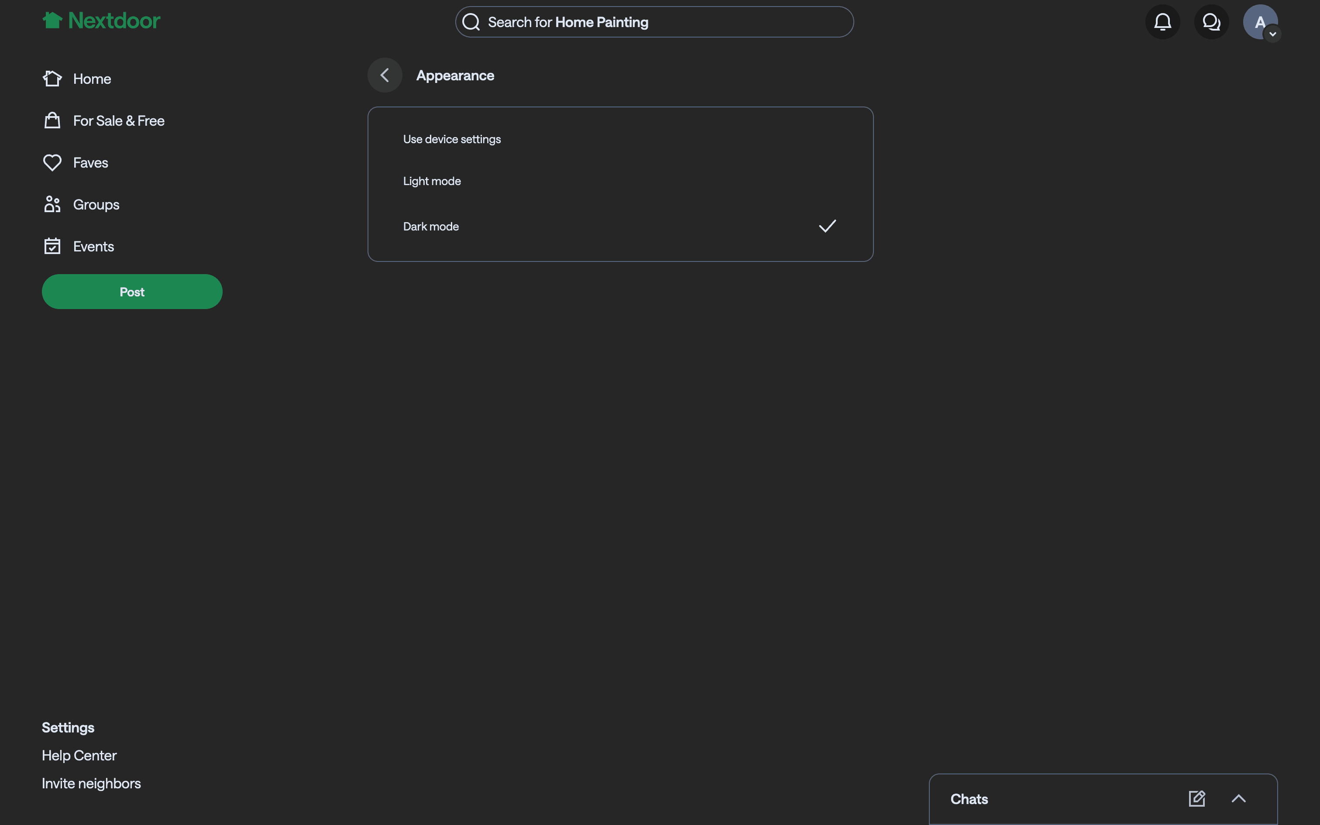The image size is (1320, 825).
Task: Select the Dark mode option
Action: click(x=431, y=227)
